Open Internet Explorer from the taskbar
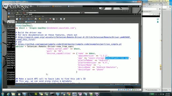The height and width of the screenshot is (96, 172). point(8,94)
